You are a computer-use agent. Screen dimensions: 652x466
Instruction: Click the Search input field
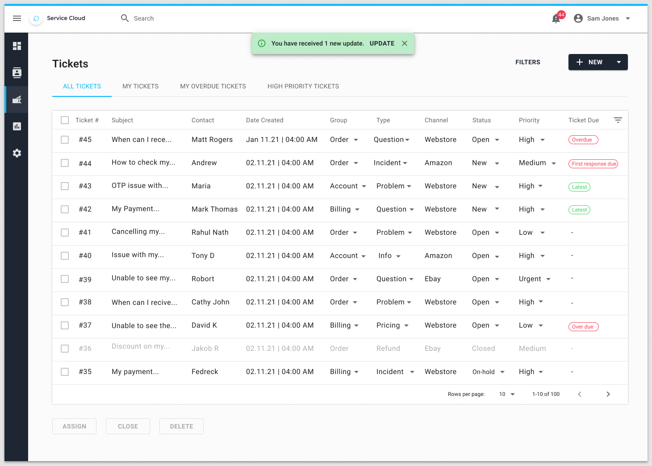pyautogui.click(x=144, y=18)
